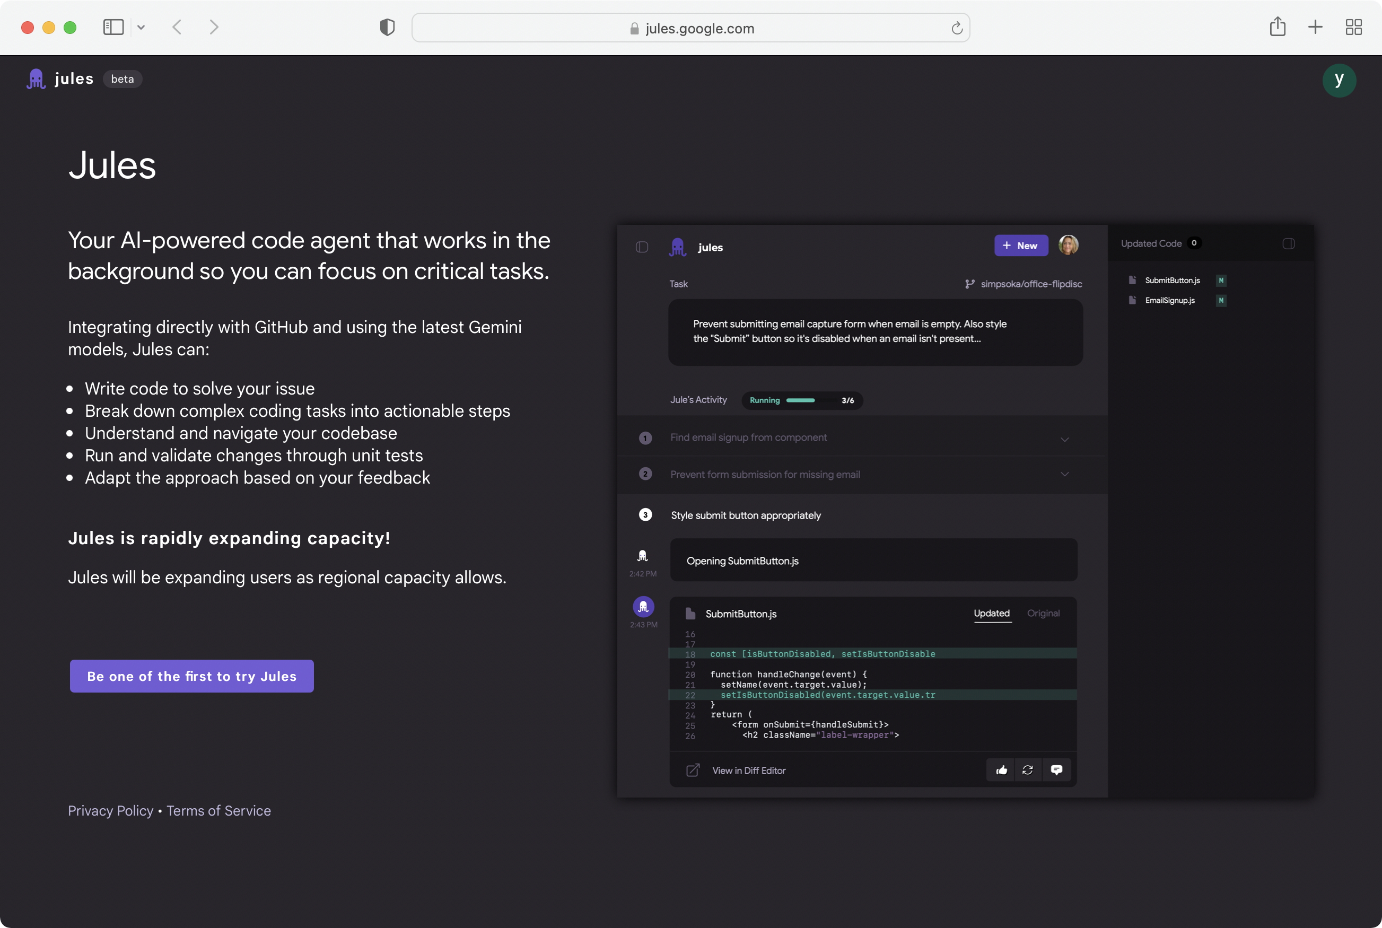The image size is (1382, 928).
Task: Click the Updated Code count badge
Action: coord(1194,243)
